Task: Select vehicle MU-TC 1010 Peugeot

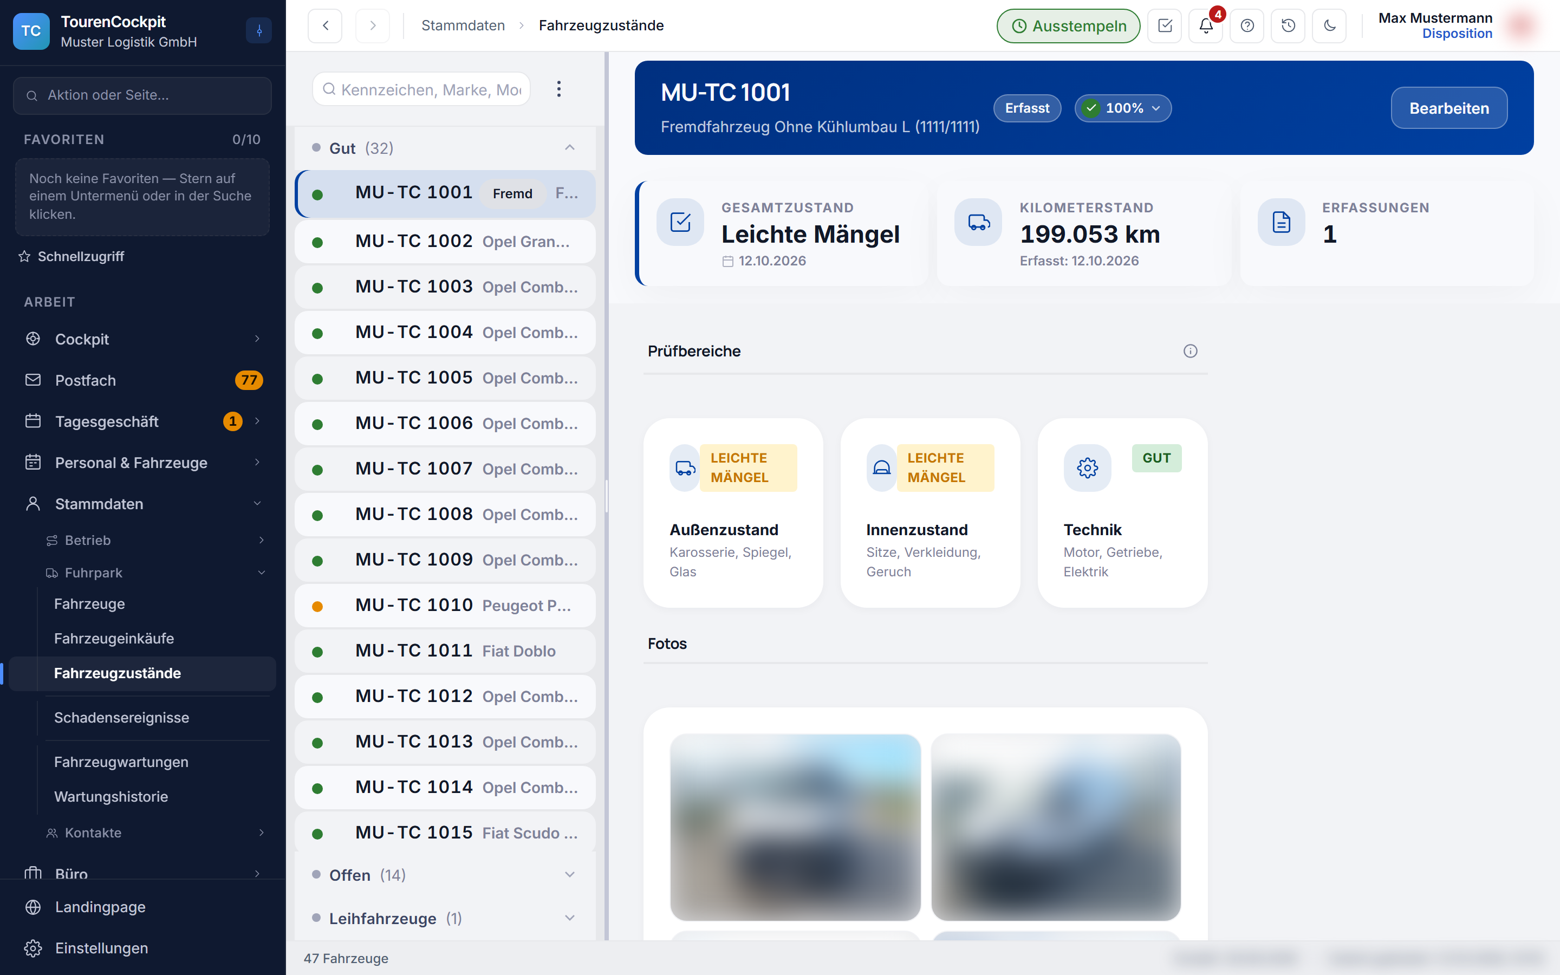Action: [445, 606]
